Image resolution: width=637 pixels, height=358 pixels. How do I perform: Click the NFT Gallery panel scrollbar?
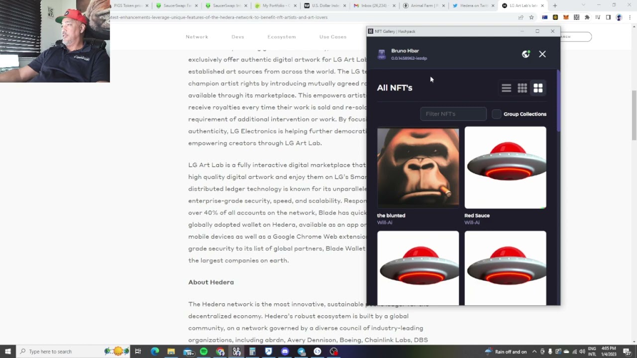click(x=558, y=100)
